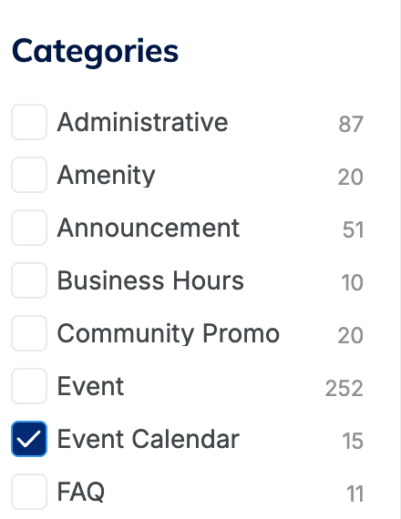Click the Event Calendar label
This screenshot has width=401, height=519.
pos(149,439)
